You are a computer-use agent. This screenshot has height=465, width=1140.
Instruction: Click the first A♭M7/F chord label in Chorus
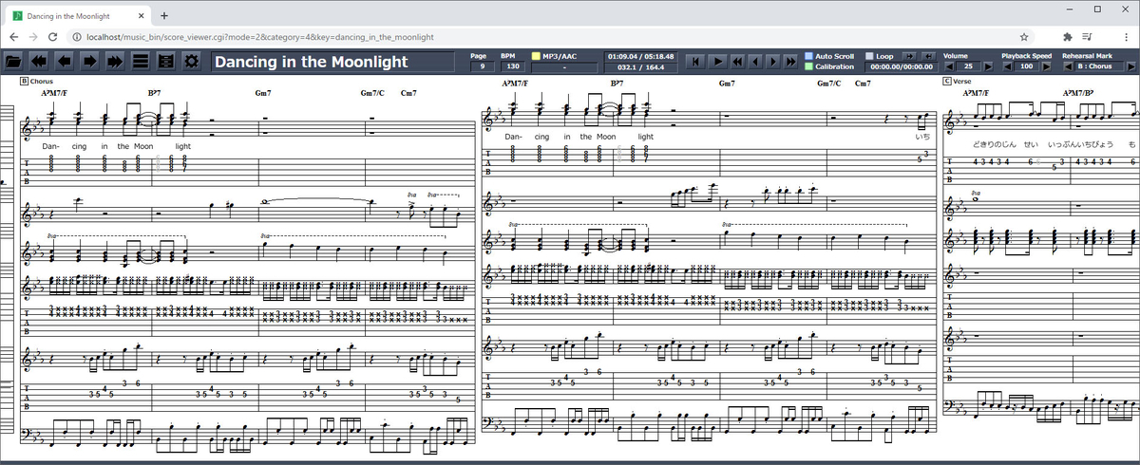point(54,93)
